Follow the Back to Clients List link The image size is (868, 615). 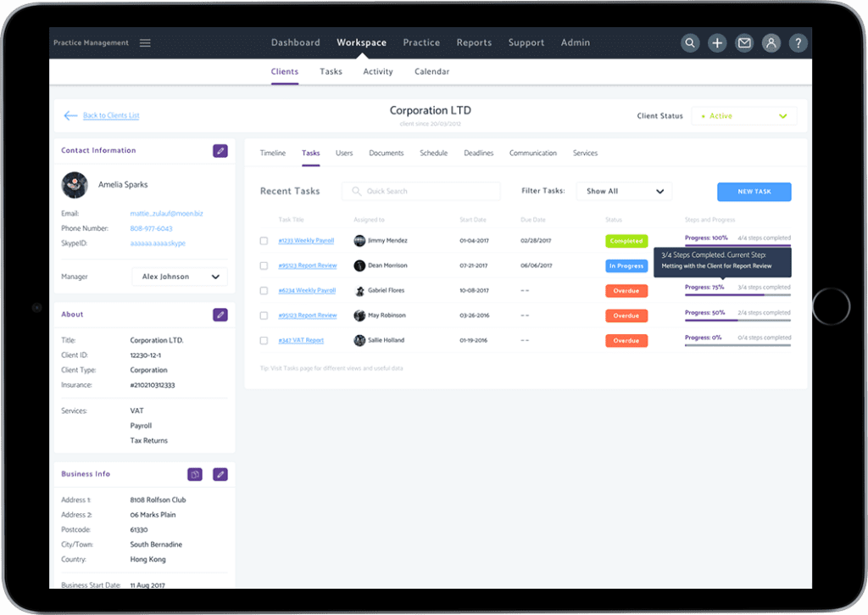[x=110, y=115]
